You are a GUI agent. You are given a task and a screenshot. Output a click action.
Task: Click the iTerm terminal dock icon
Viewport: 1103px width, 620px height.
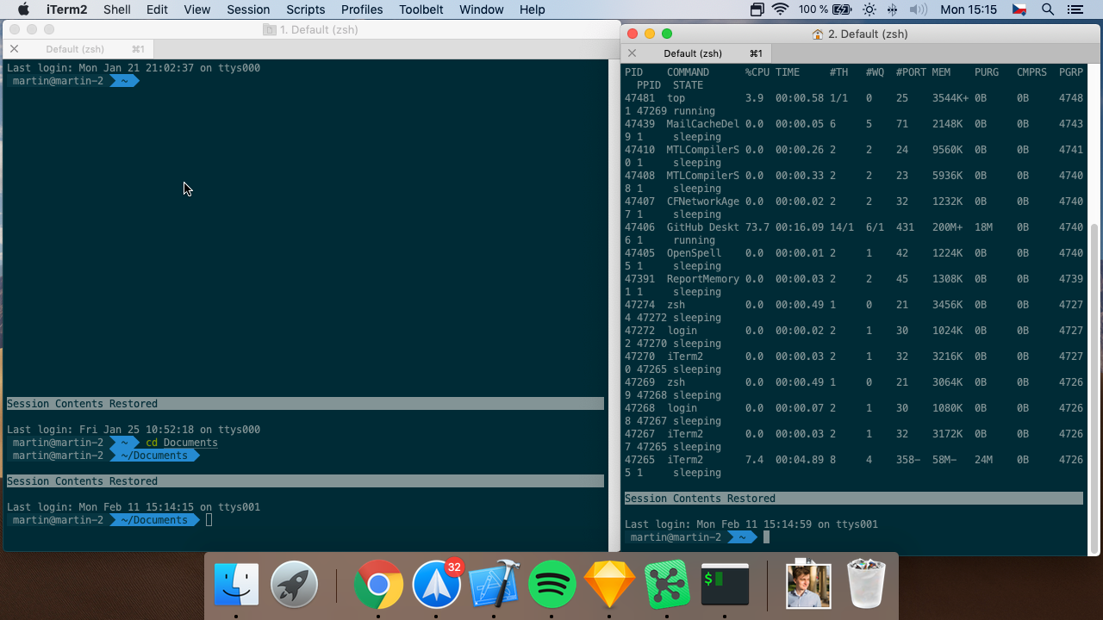pyautogui.click(x=725, y=585)
